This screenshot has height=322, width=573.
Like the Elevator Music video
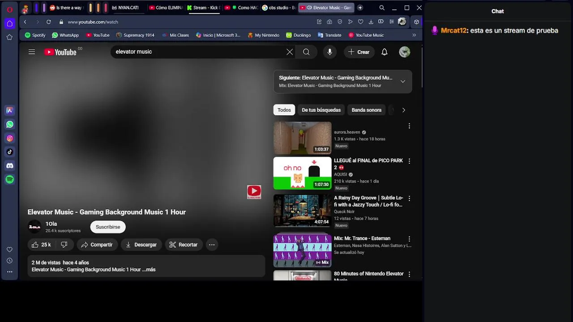pos(41,245)
